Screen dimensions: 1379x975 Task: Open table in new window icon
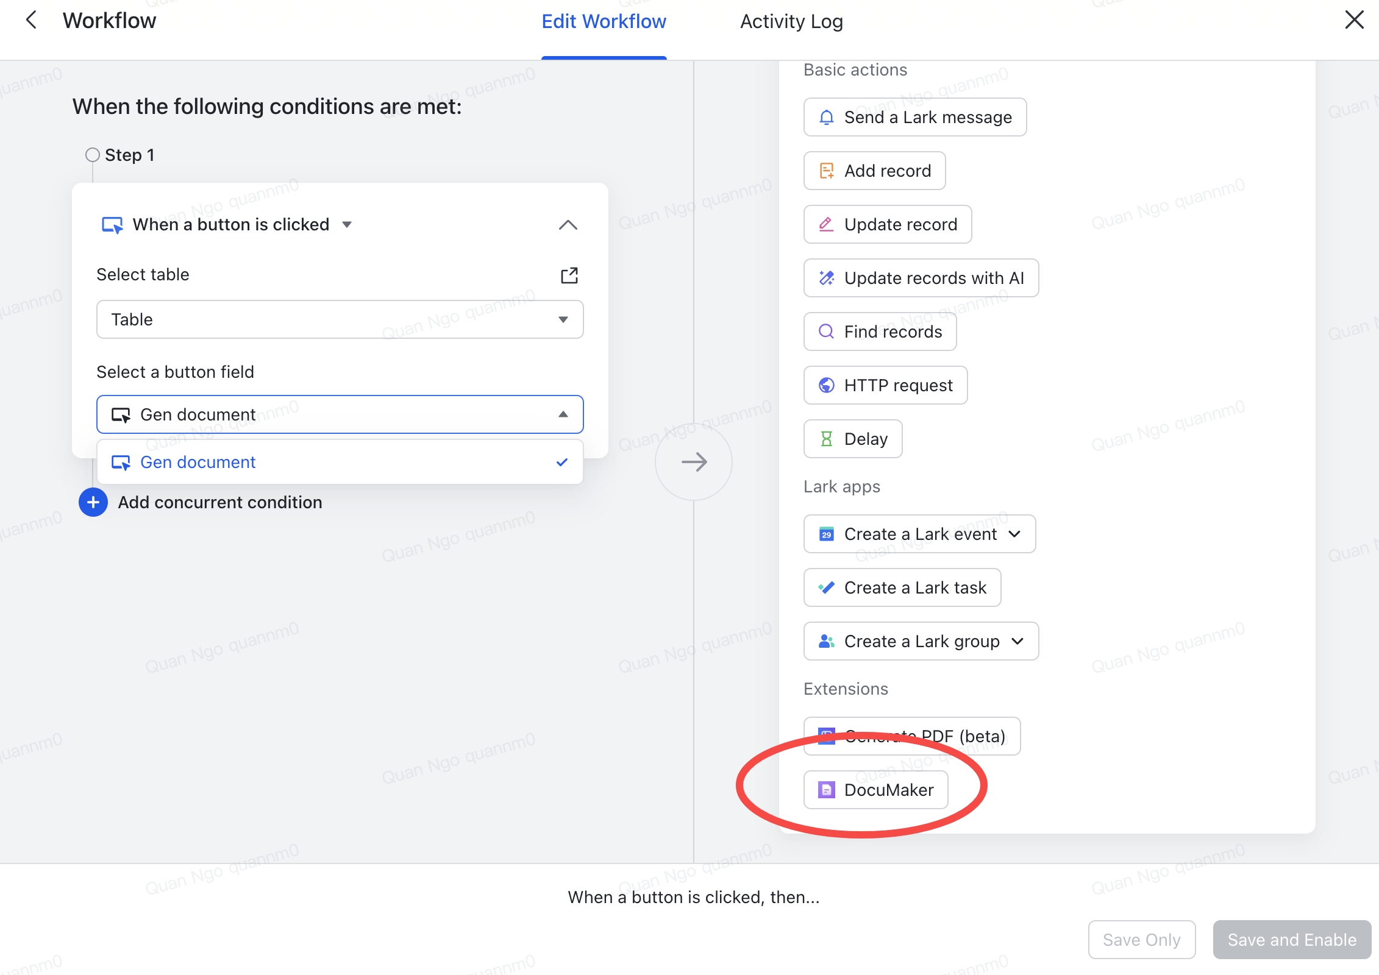[x=569, y=275]
